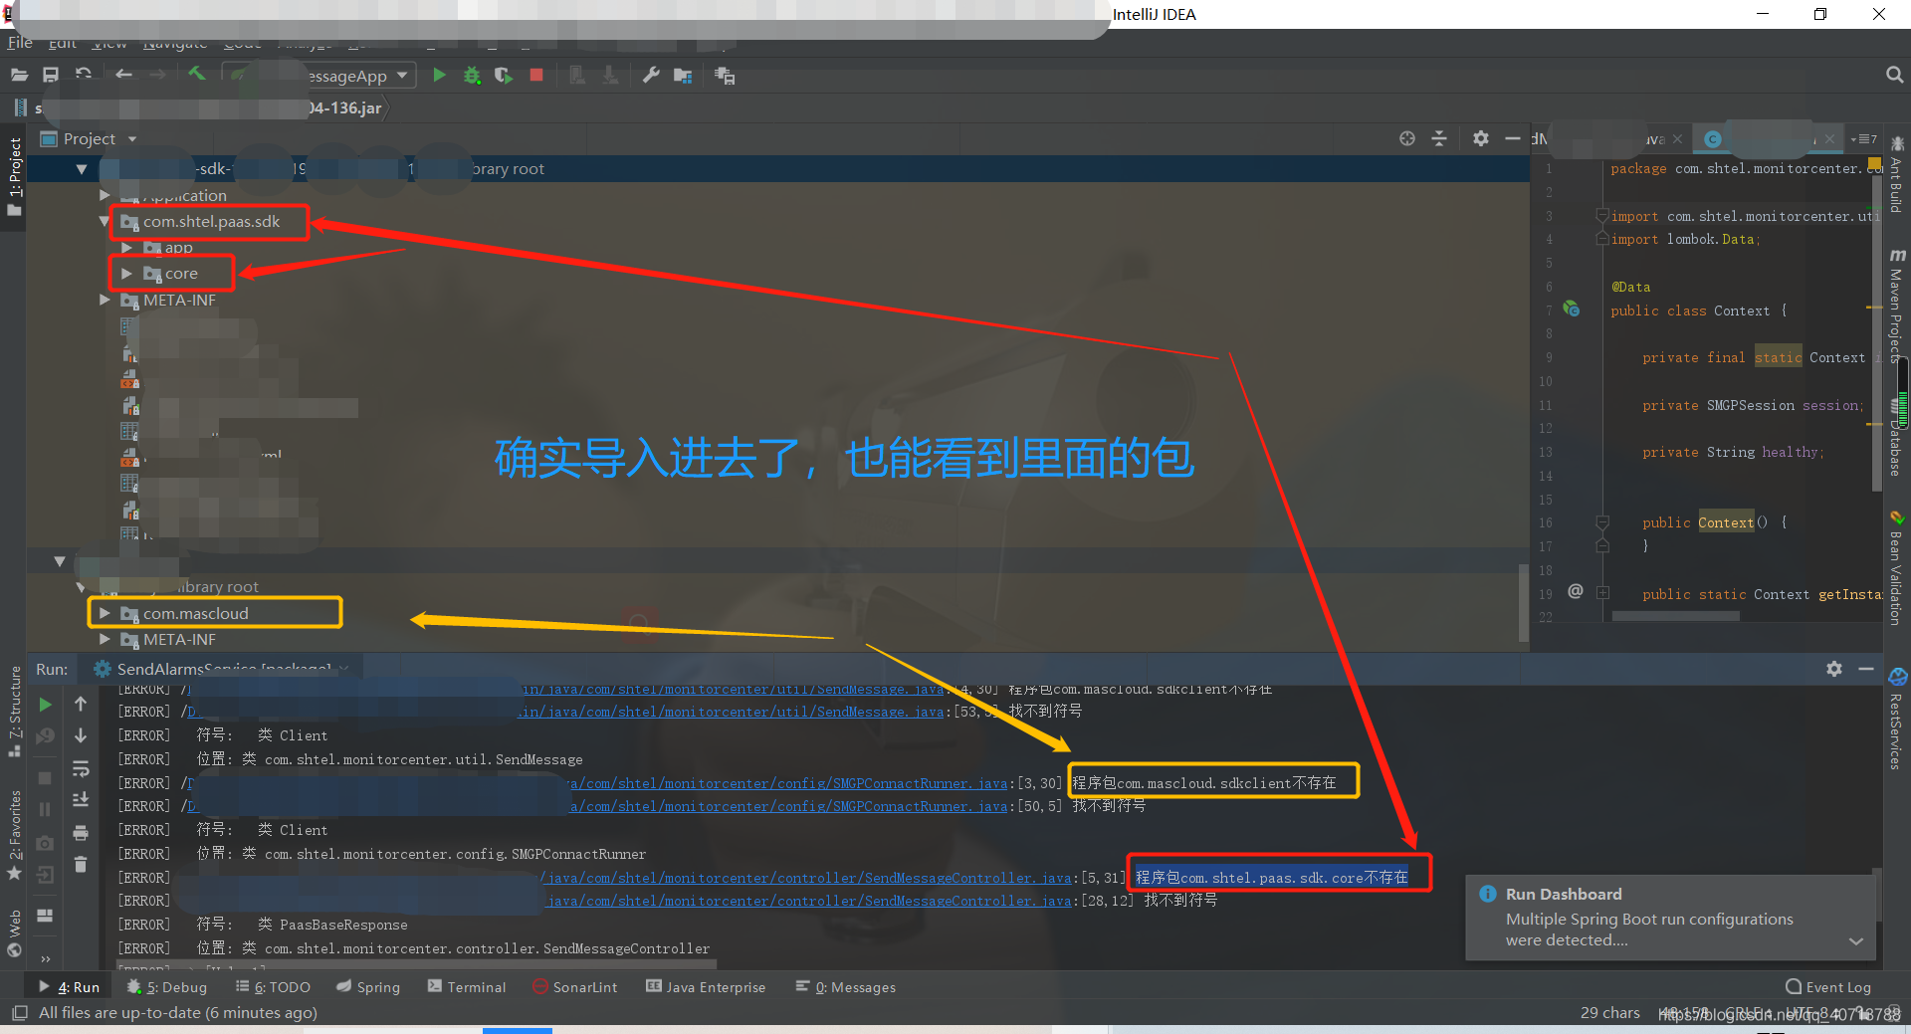The width and height of the screenshot is (1911, 1034).
Task: Open Run panel gear settings
Action: (1834, 669)
